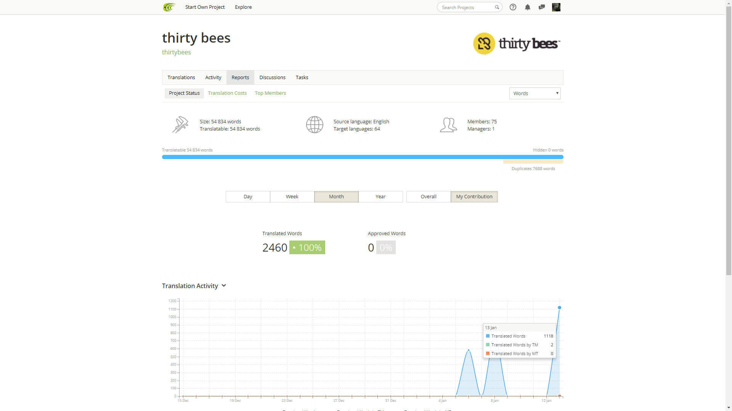
Task: Click the page vertical scrollbar
Action: [x=729, y=141]
